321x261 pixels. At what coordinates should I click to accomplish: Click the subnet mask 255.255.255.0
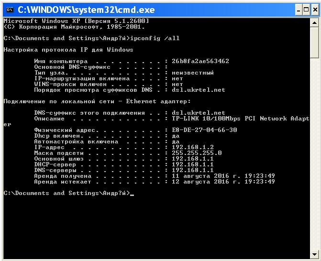[x=196, y=153]
